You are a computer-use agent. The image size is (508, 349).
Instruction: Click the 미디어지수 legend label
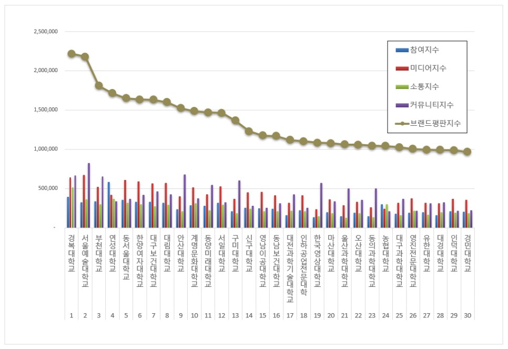coord(428,68)
